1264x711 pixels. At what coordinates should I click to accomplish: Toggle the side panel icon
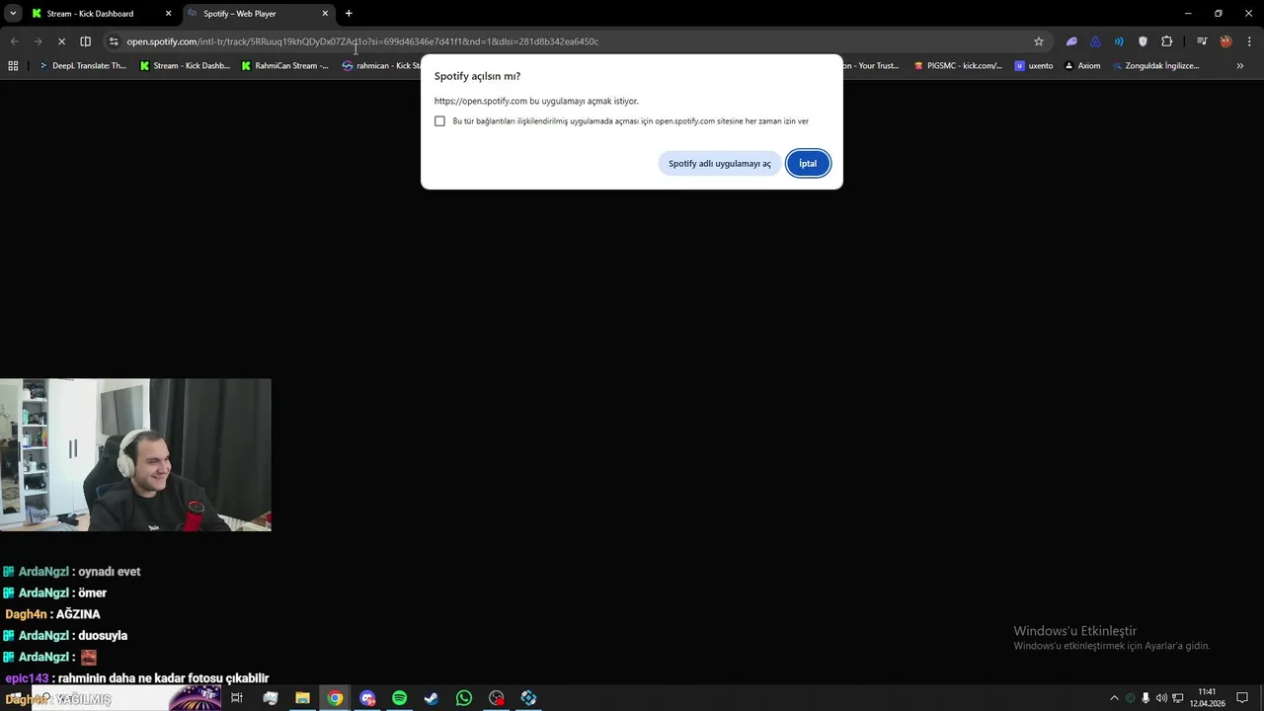click(85, 41)
